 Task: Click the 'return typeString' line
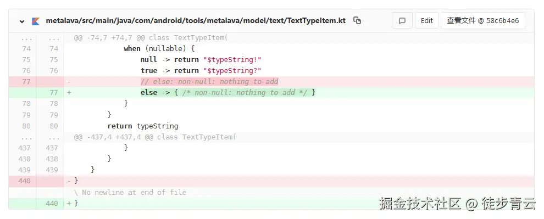[142, 126]
